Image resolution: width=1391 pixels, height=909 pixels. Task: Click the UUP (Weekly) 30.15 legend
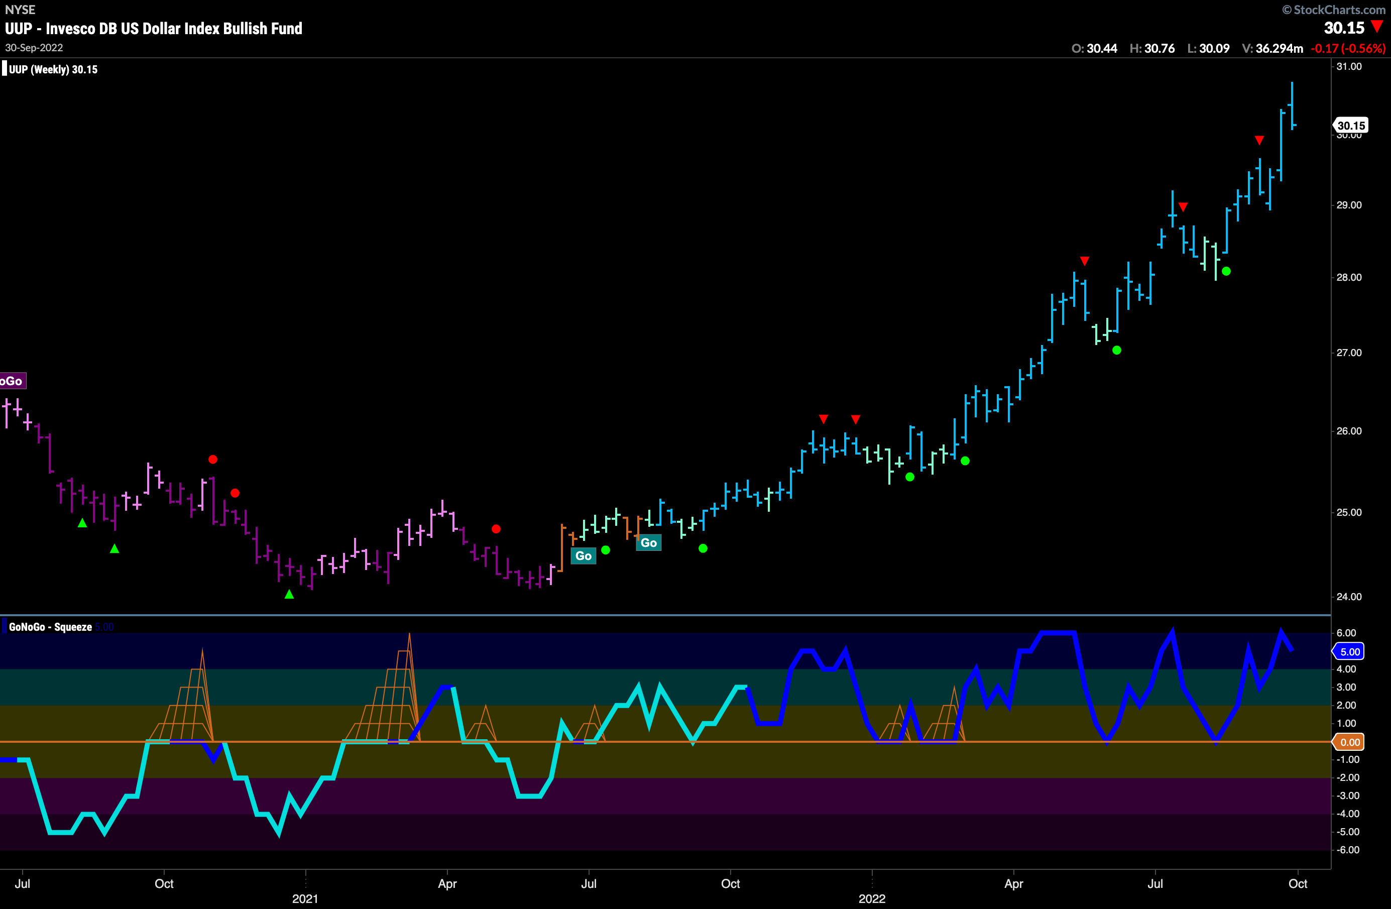coord(53,70)
